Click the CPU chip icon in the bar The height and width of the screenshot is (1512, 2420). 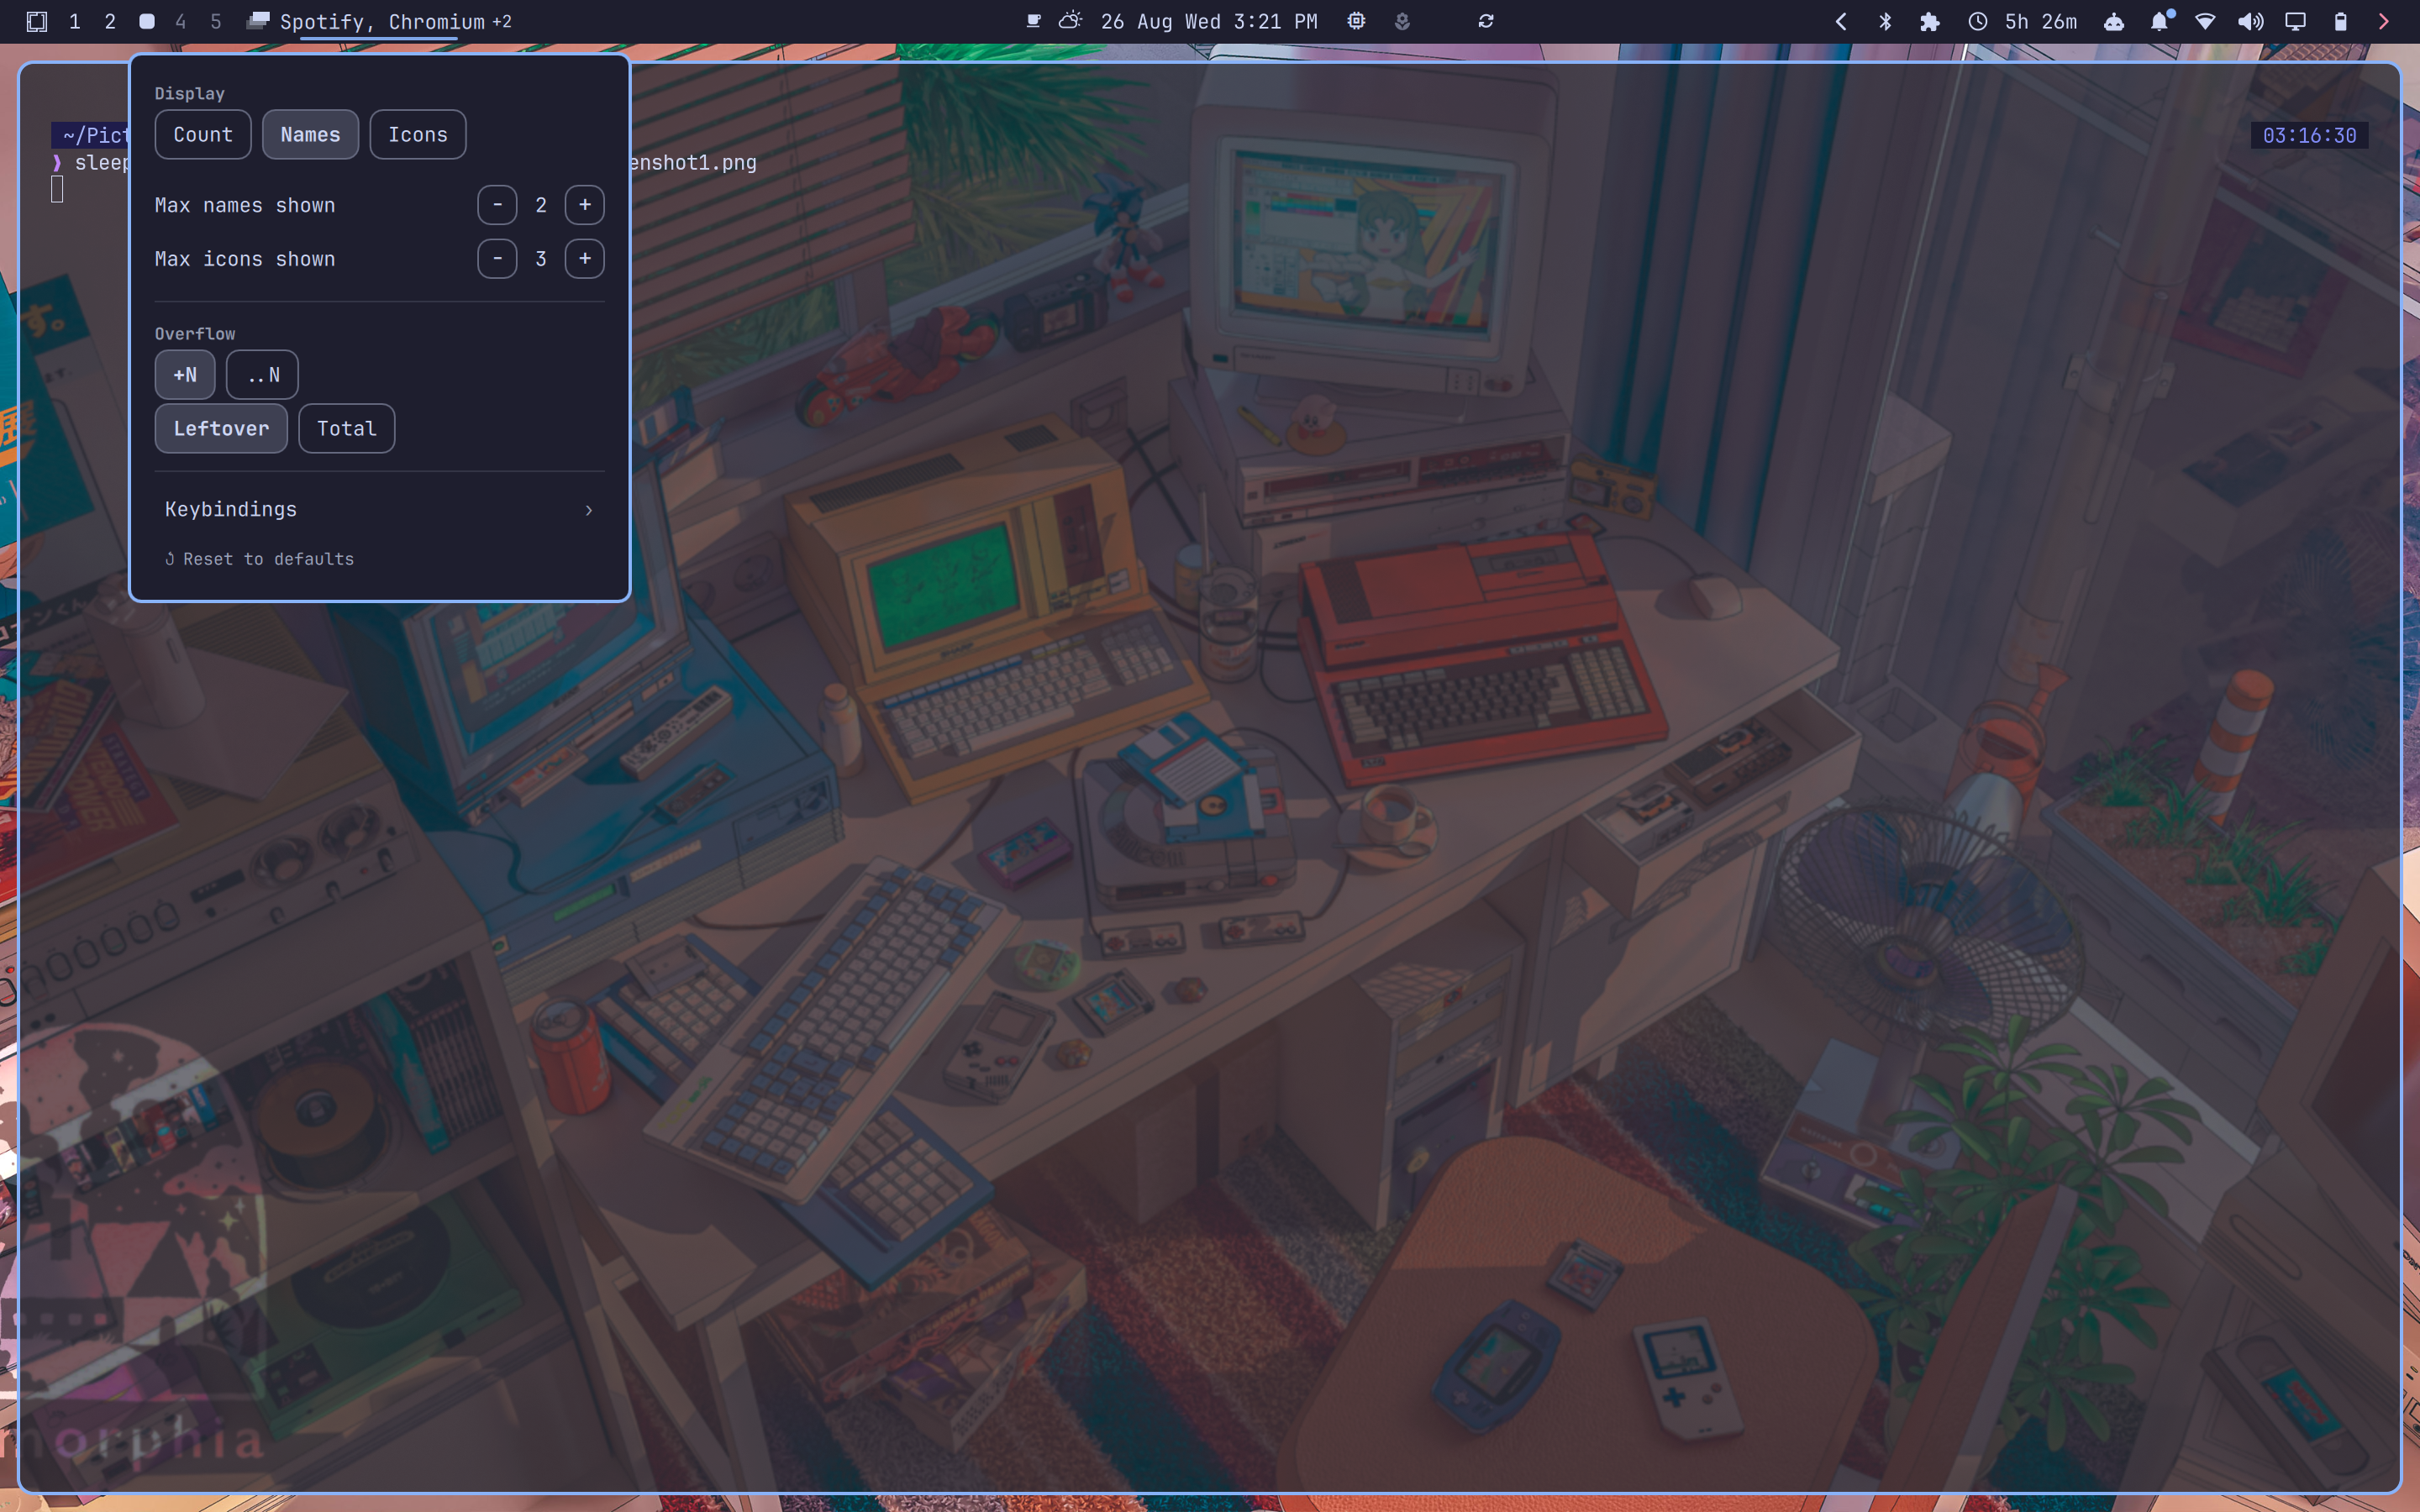1356,21
